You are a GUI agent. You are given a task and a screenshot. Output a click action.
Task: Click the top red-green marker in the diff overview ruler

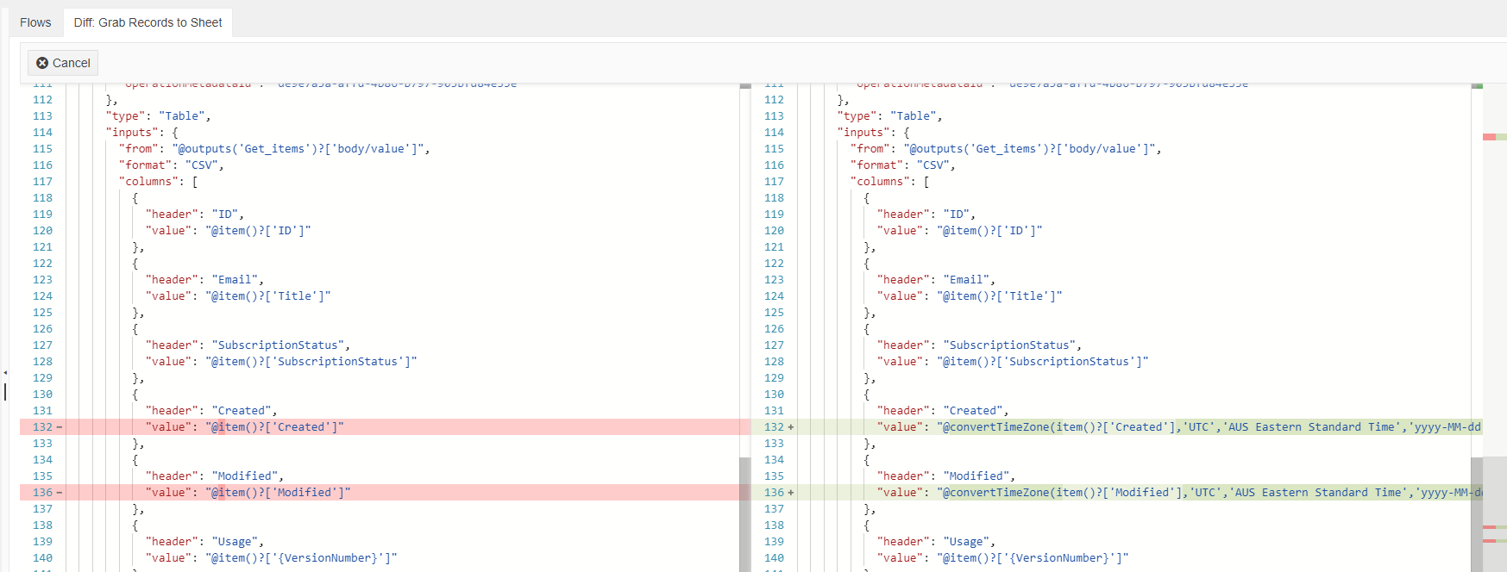click(x=1494, y=137)
